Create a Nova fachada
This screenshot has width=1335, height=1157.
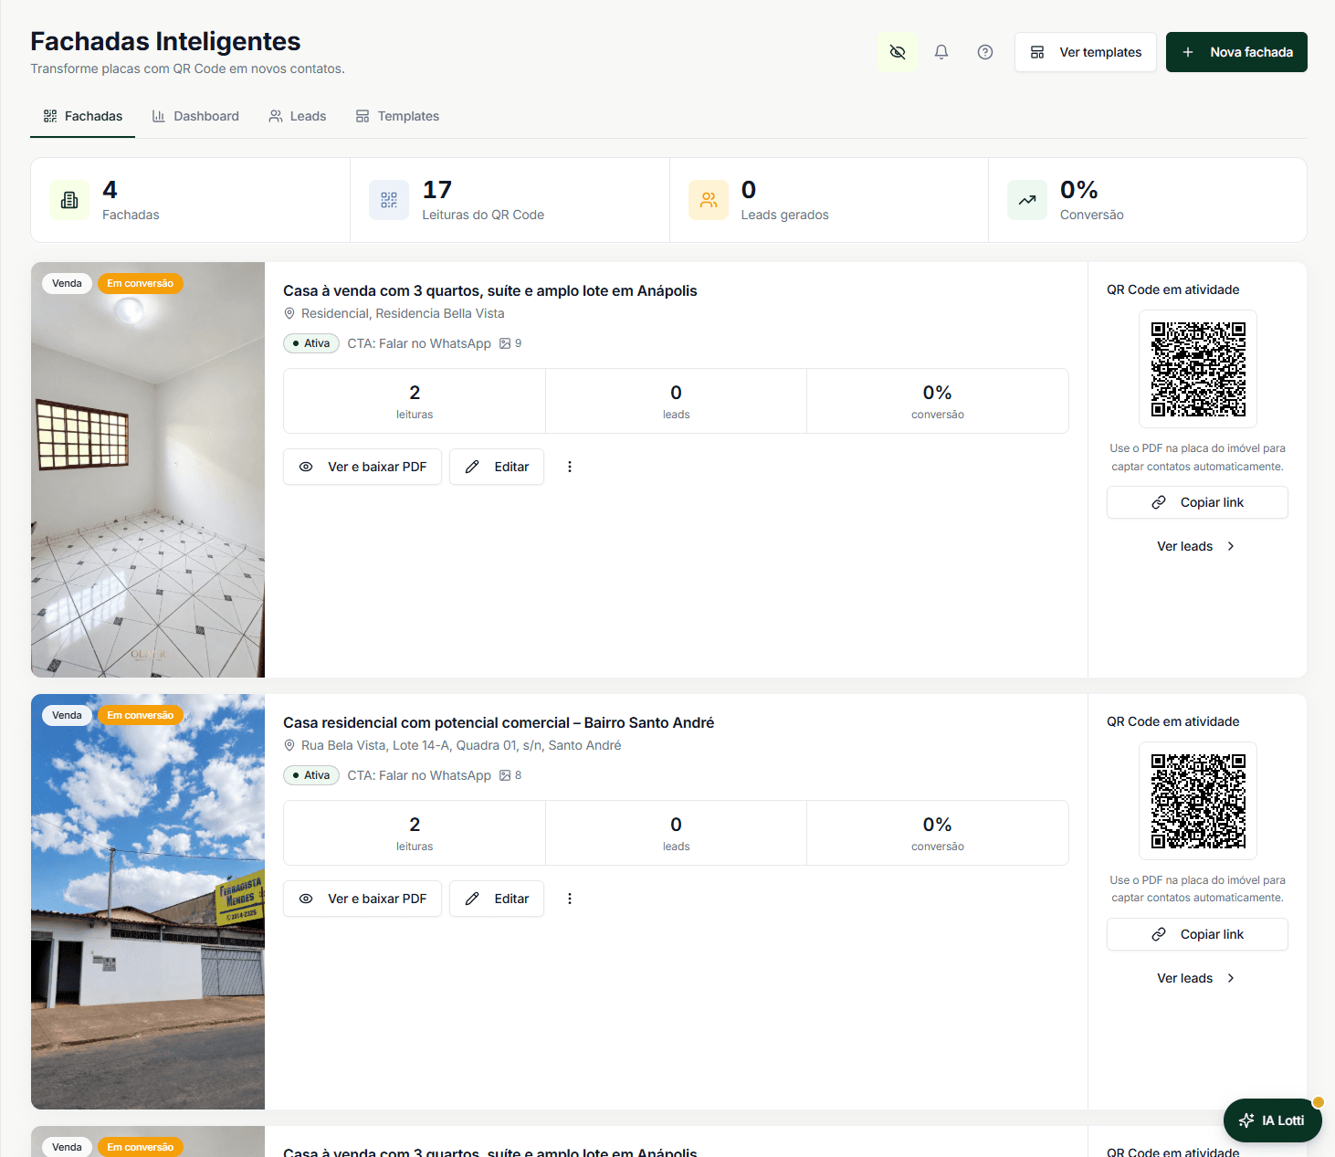1236,52
